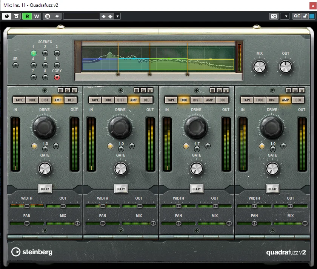Toggle the SB button
The image size is (317, 269).
pos(15,65)
